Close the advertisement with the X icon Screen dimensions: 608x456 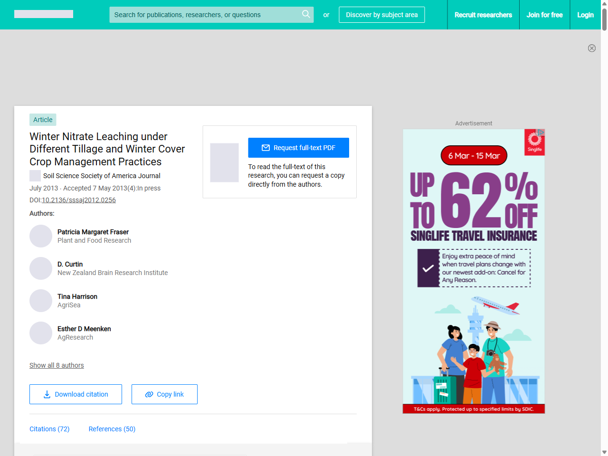click(x=591, y=48)
